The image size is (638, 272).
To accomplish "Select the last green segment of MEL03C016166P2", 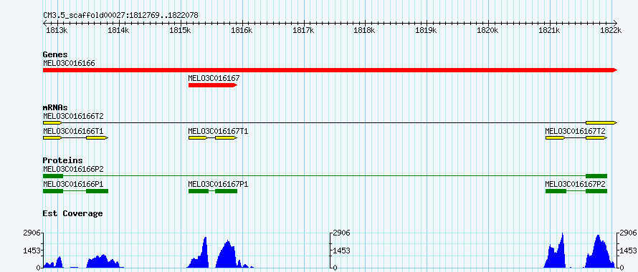I will pos(596,176).
